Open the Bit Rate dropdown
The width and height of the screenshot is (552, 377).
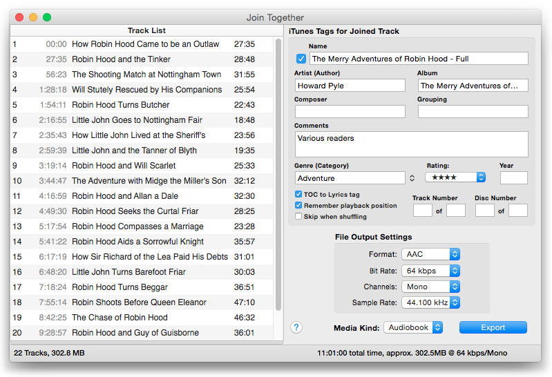432,271
